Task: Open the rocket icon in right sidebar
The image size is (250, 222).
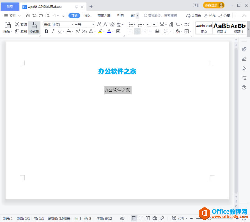Action: point(244,49)
